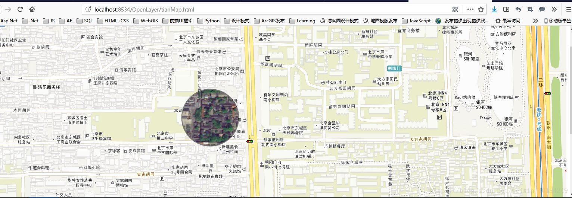
Task: Open the page actions three-dot menu
Action: [x=470, y=9]
